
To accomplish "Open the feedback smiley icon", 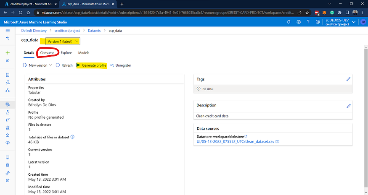I will click(318, 22).
